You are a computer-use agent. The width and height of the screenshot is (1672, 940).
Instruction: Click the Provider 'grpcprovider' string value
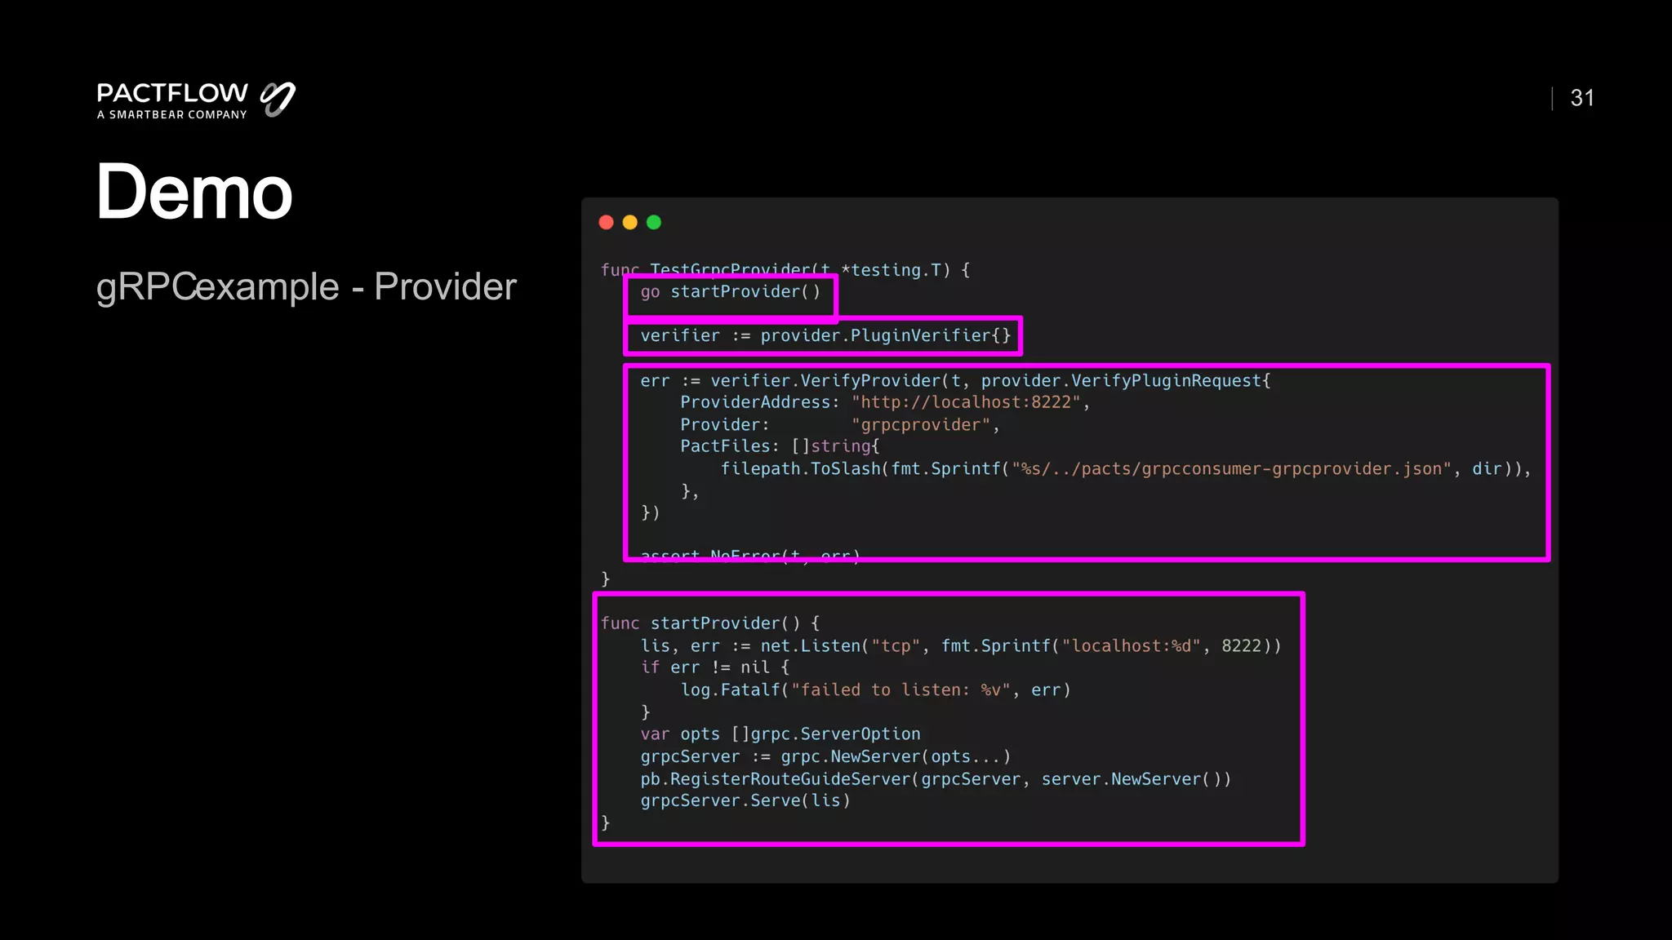(x=921, y=425)
